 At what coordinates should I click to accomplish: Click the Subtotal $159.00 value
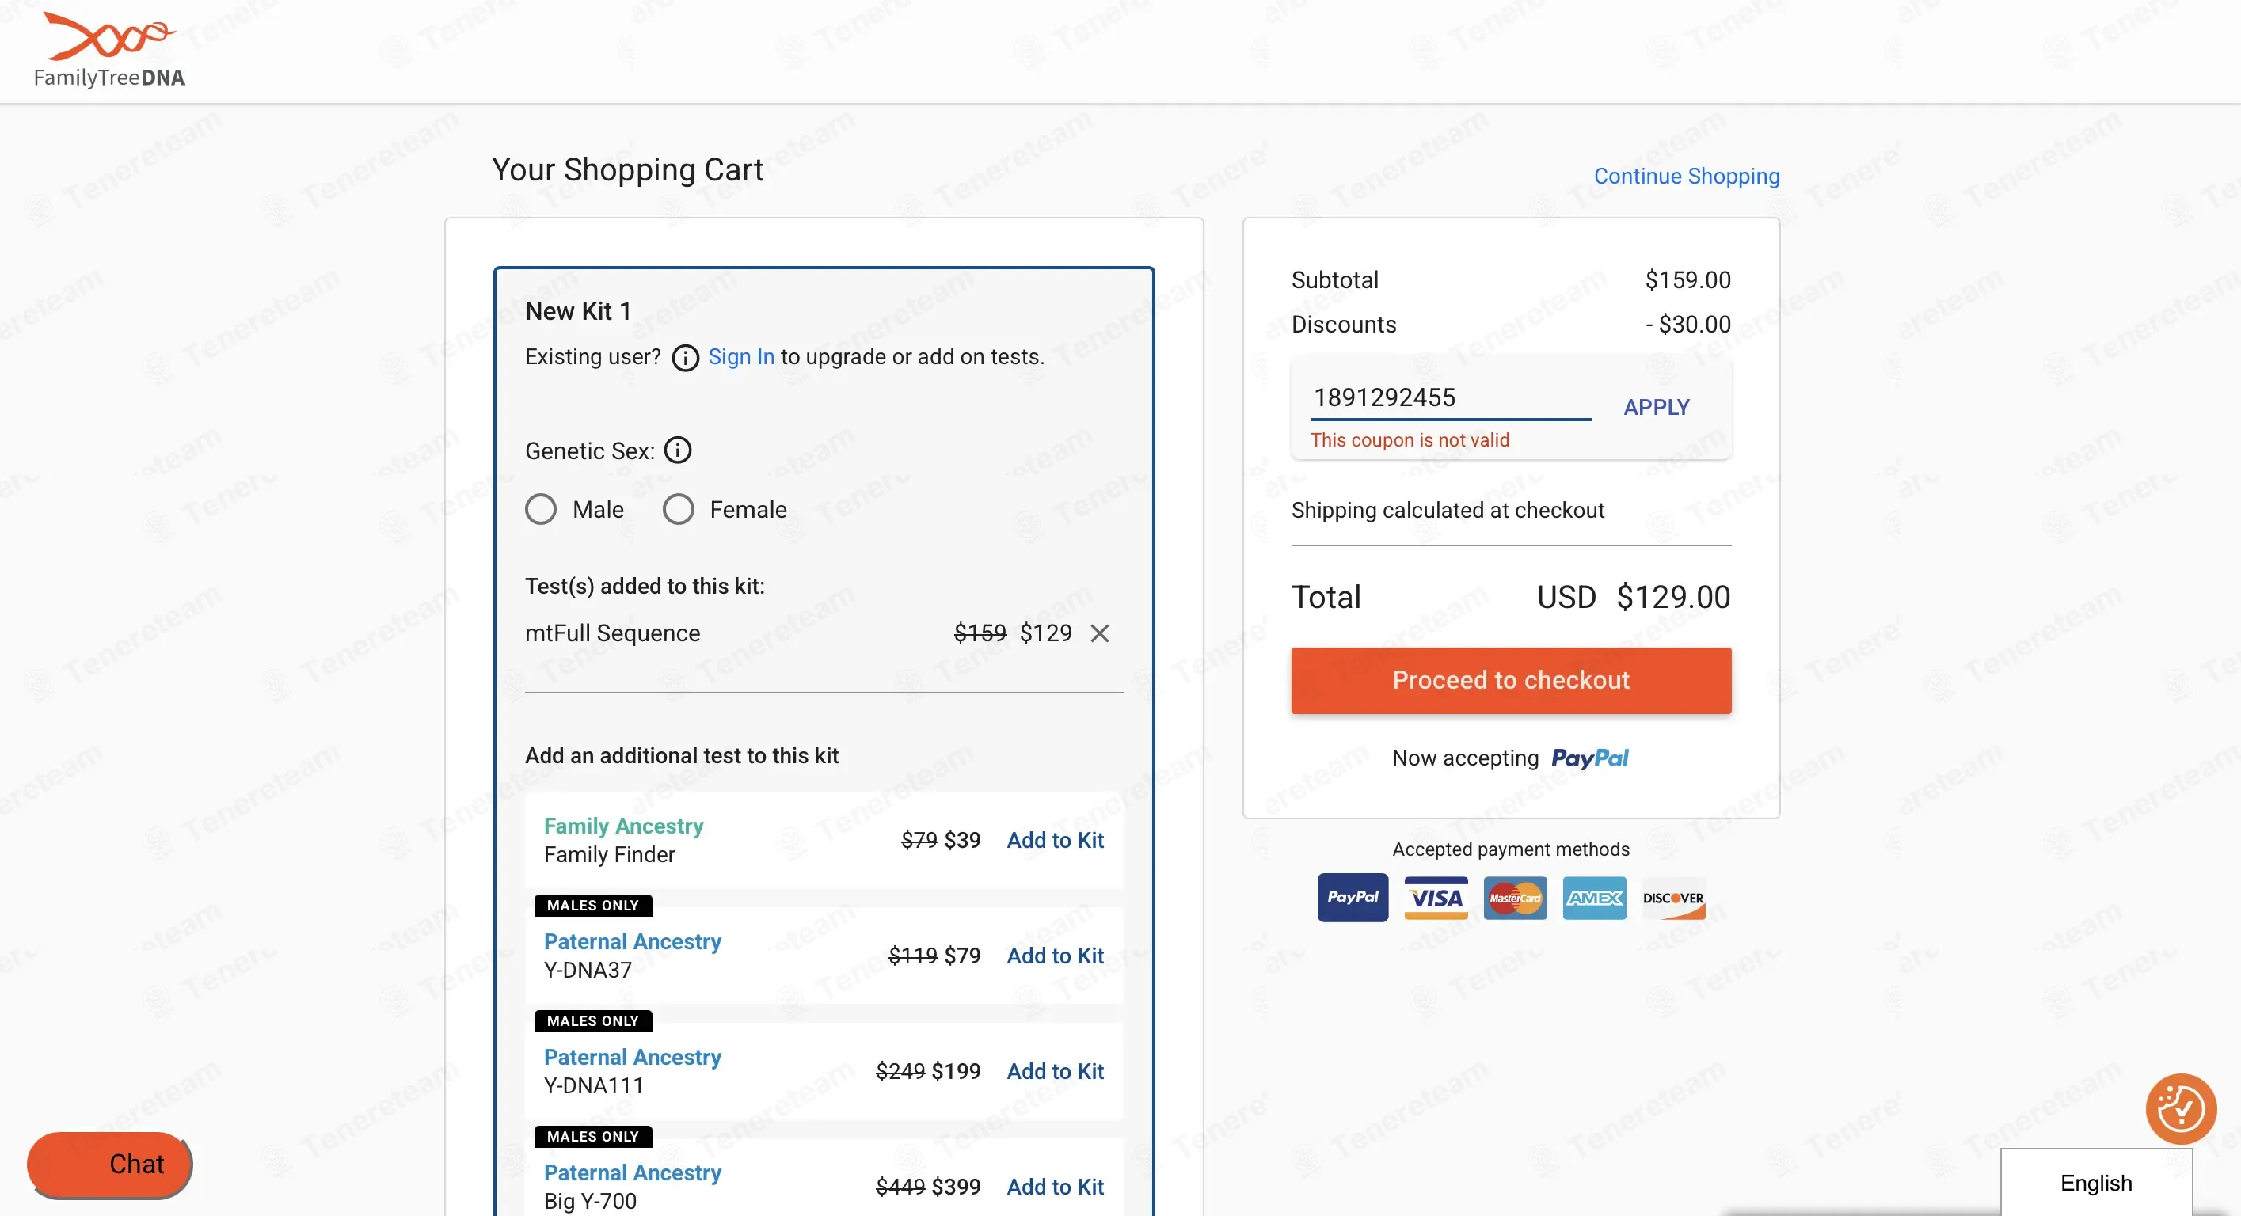pos(1687,280)
